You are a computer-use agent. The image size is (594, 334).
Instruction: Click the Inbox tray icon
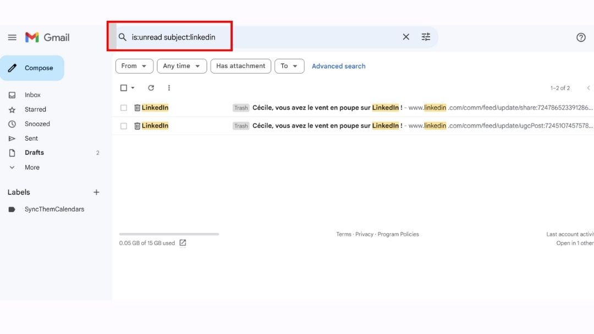tap(12, 95)
